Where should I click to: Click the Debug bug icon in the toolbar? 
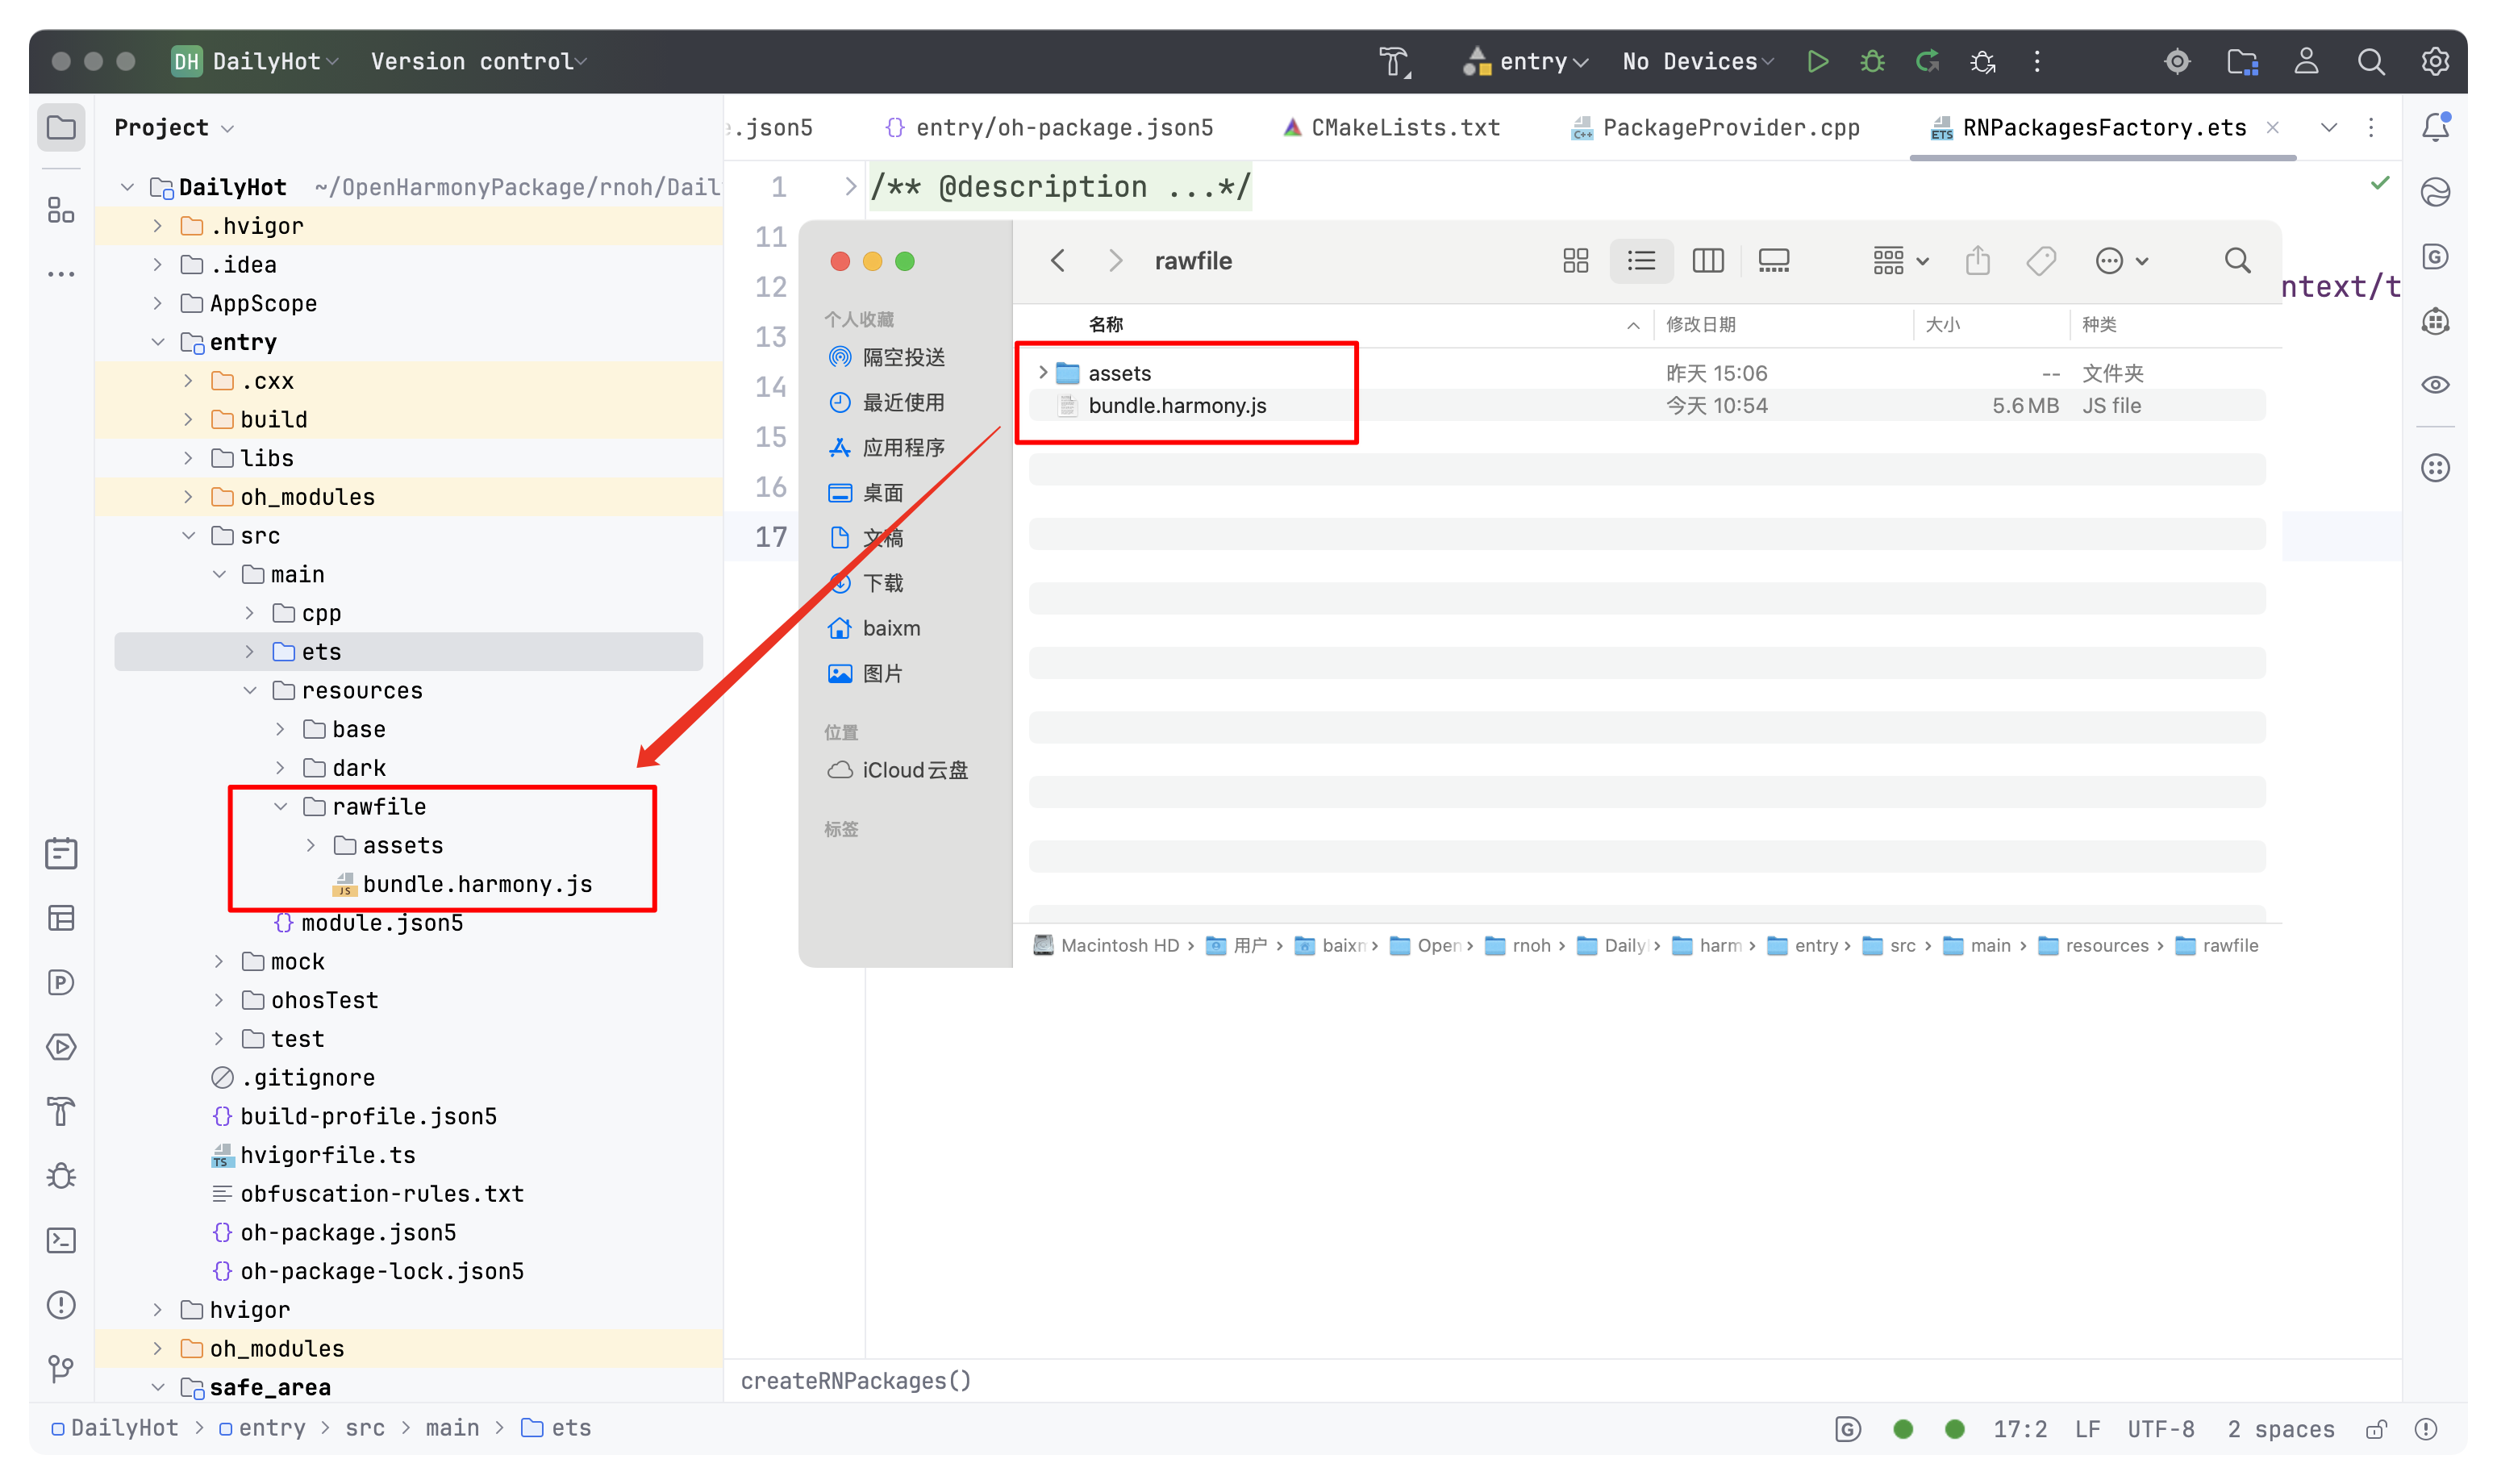(x=1872, y=62)
